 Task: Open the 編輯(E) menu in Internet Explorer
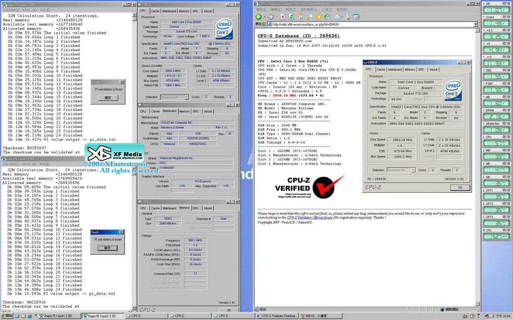277,9
